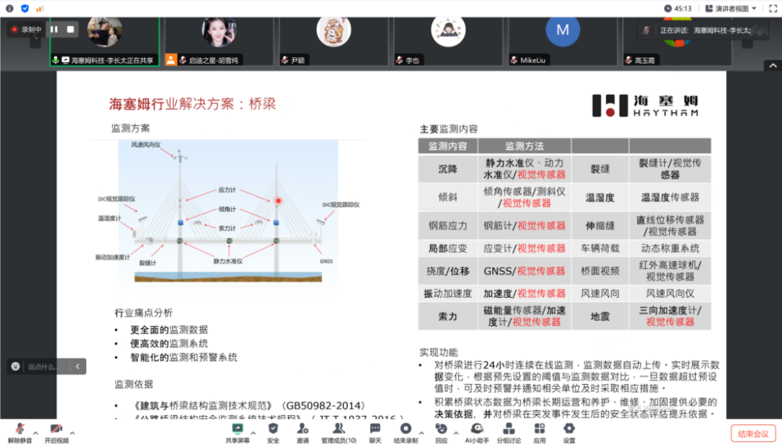Click red dot sensor on bridge tower
Image resolution: width=782 pixels, height=447 pixels.
point(278,201)
